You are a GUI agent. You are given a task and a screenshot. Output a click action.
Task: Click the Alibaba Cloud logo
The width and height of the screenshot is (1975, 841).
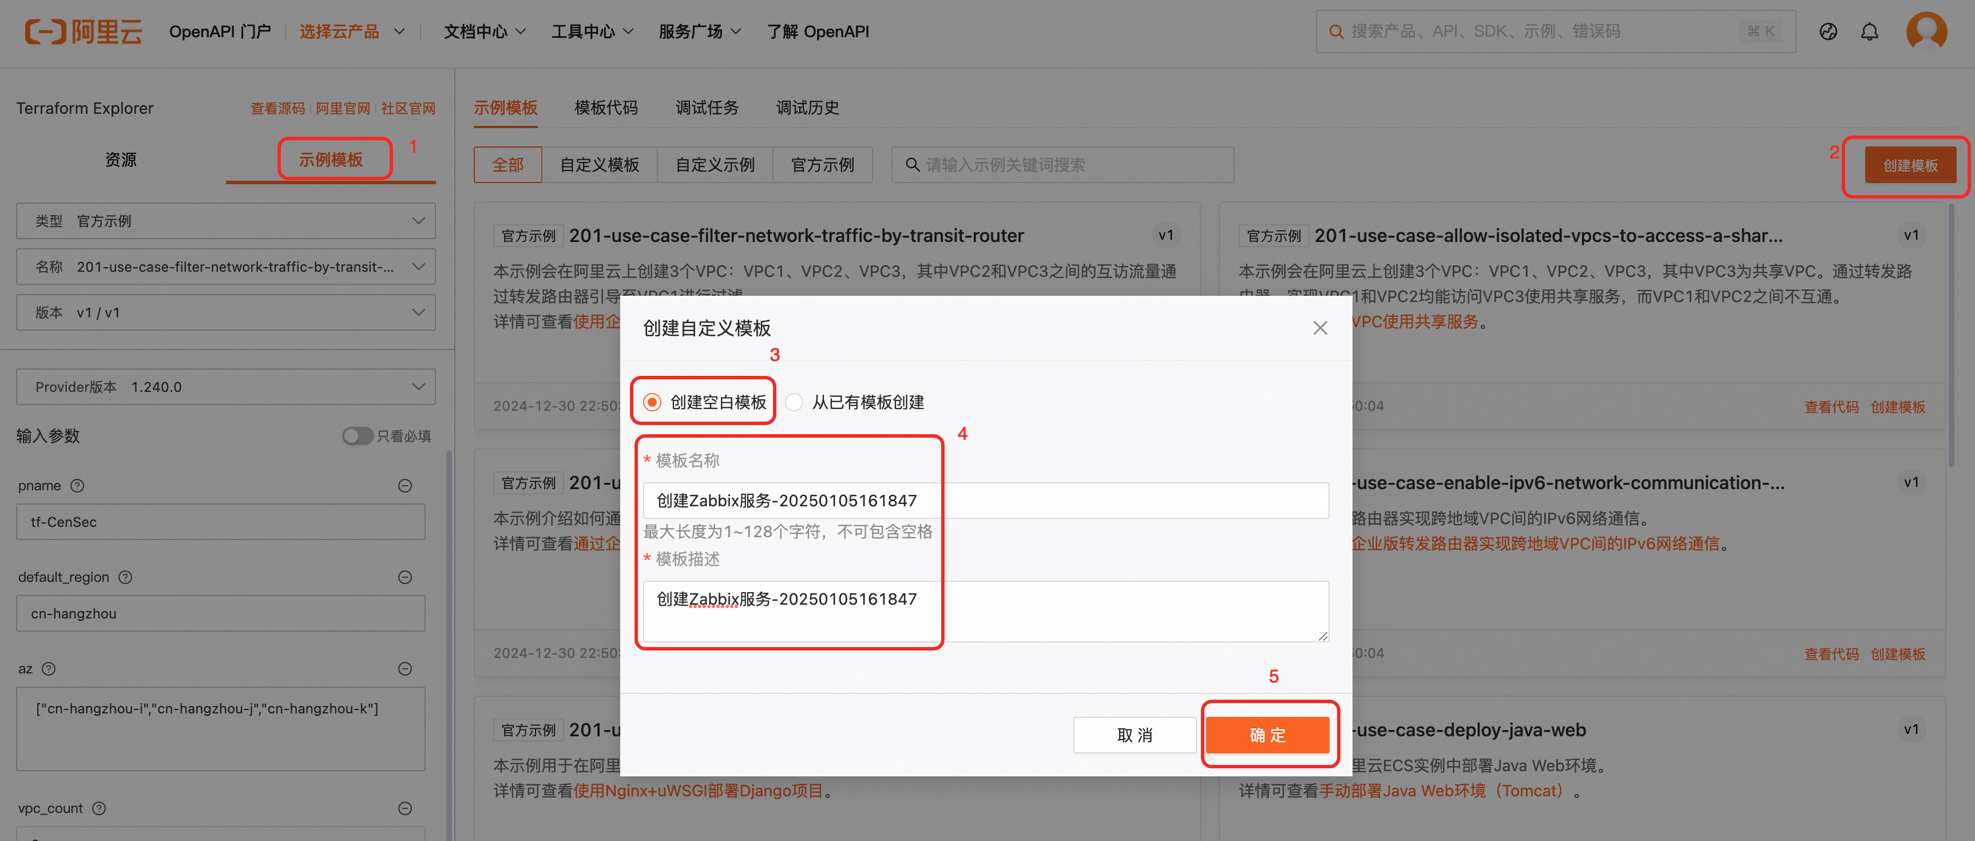coord(84,31)
